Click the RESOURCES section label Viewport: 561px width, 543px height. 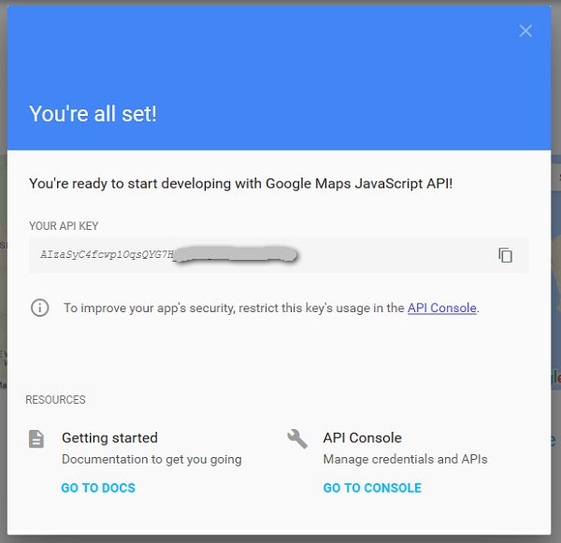(55, 400)
